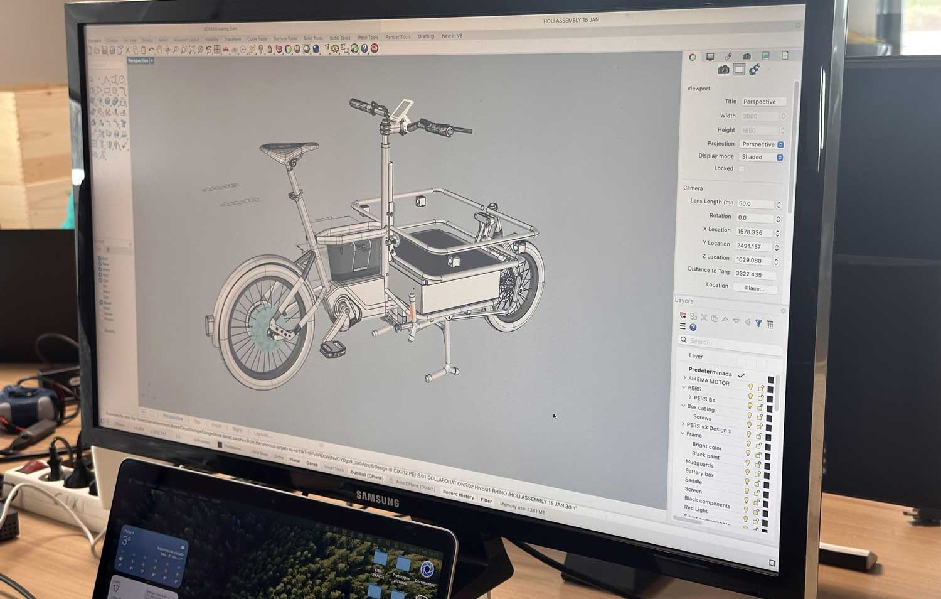Delete layer using the X icon
941x599 pixels.
pyautogui.click(x=704, y=318)
